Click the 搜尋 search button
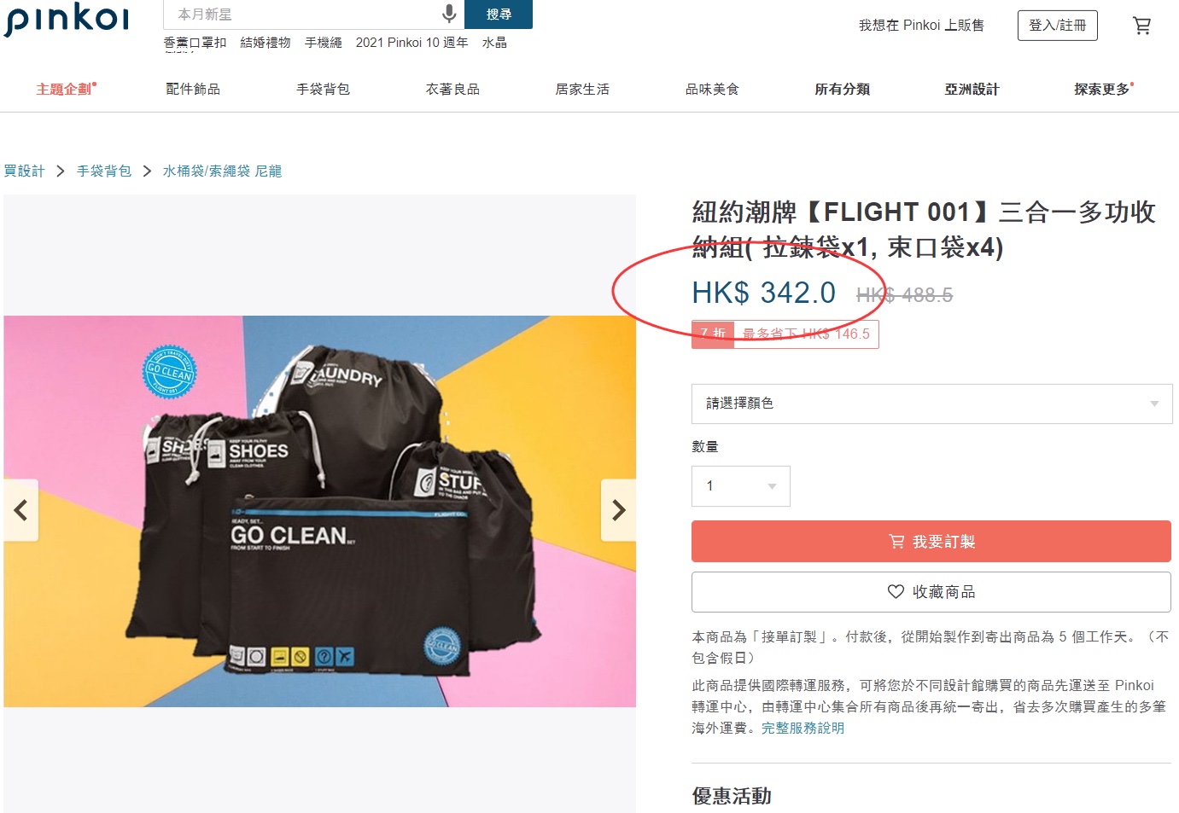1179x813 pixels. coord(499,14)
